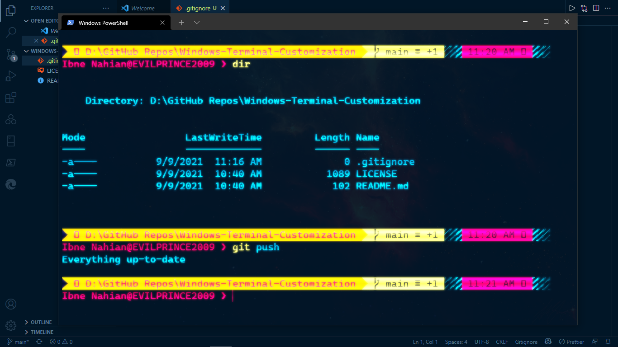This screenshot has height=347, width=618.
Task: Click the Prettier status bar button
Action: (571, 342)
